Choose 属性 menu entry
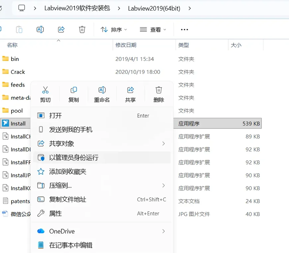Viewport: 289px width, 253px height. [x=102, y=214]
